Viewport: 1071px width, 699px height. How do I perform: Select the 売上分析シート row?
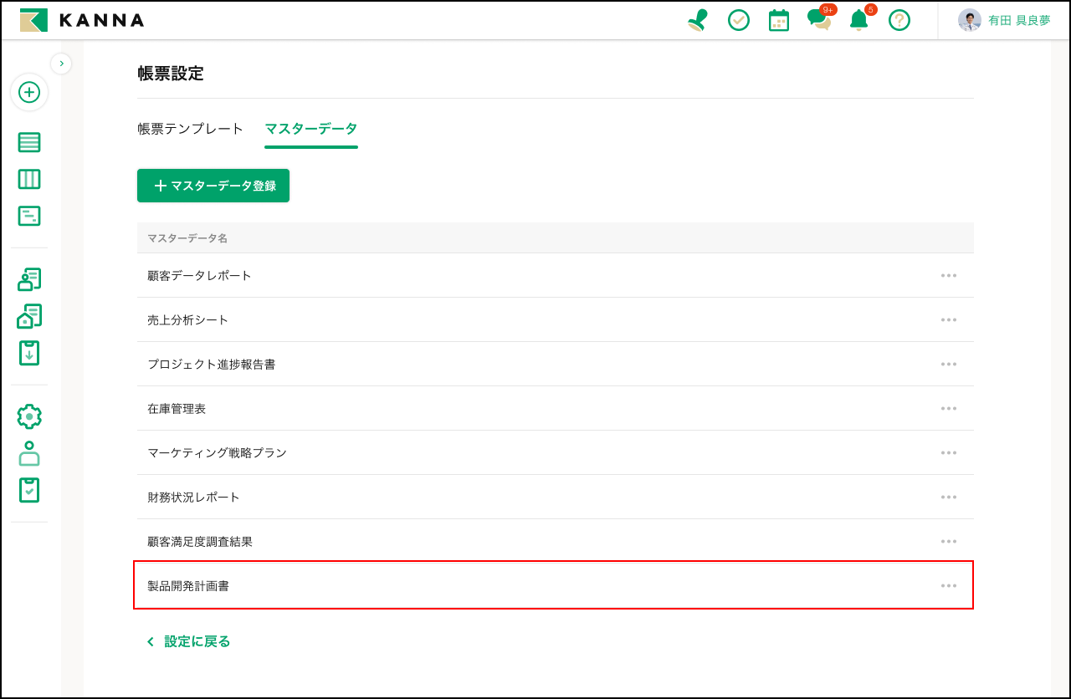coord(188,319)
